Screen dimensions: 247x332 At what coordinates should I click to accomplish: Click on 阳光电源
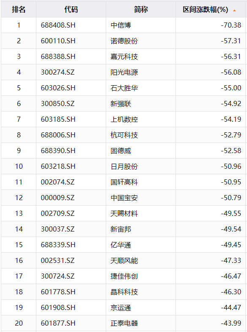(124, 72)
